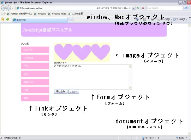Click the リセット reset button
This screenshot has height=140, width=191.
pos(73,91)
